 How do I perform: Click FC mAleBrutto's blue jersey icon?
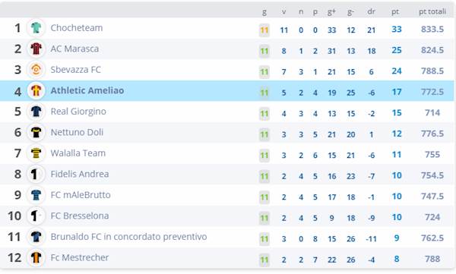click(36, 195)
